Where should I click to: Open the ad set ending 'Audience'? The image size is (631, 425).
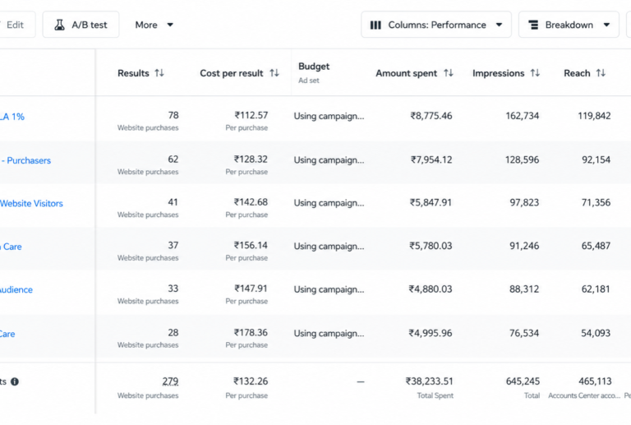tap(16, 289)
